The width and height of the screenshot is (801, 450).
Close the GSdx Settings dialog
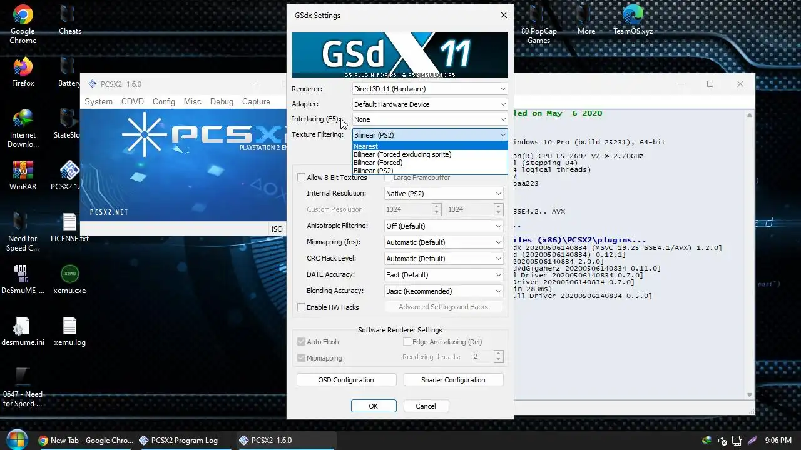tap(504, 15)
